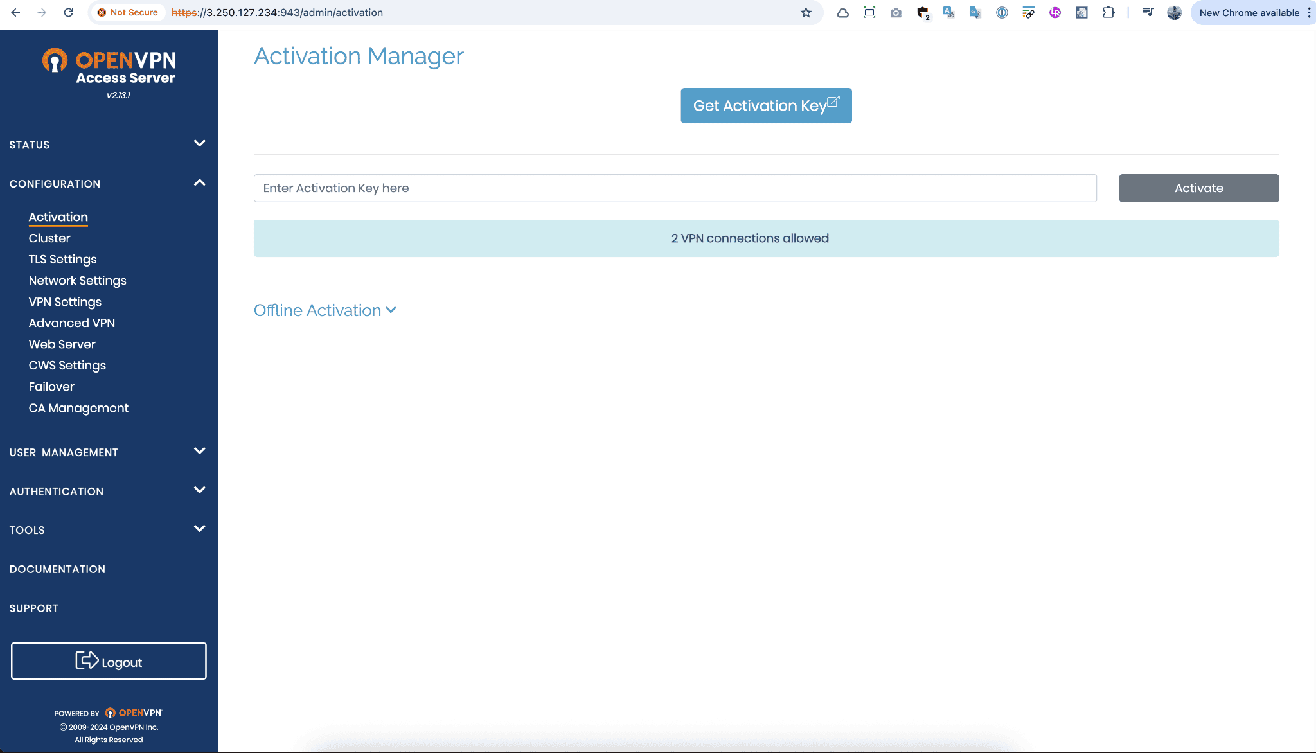Open the Documentation link in sidebar

coord(57,569)
